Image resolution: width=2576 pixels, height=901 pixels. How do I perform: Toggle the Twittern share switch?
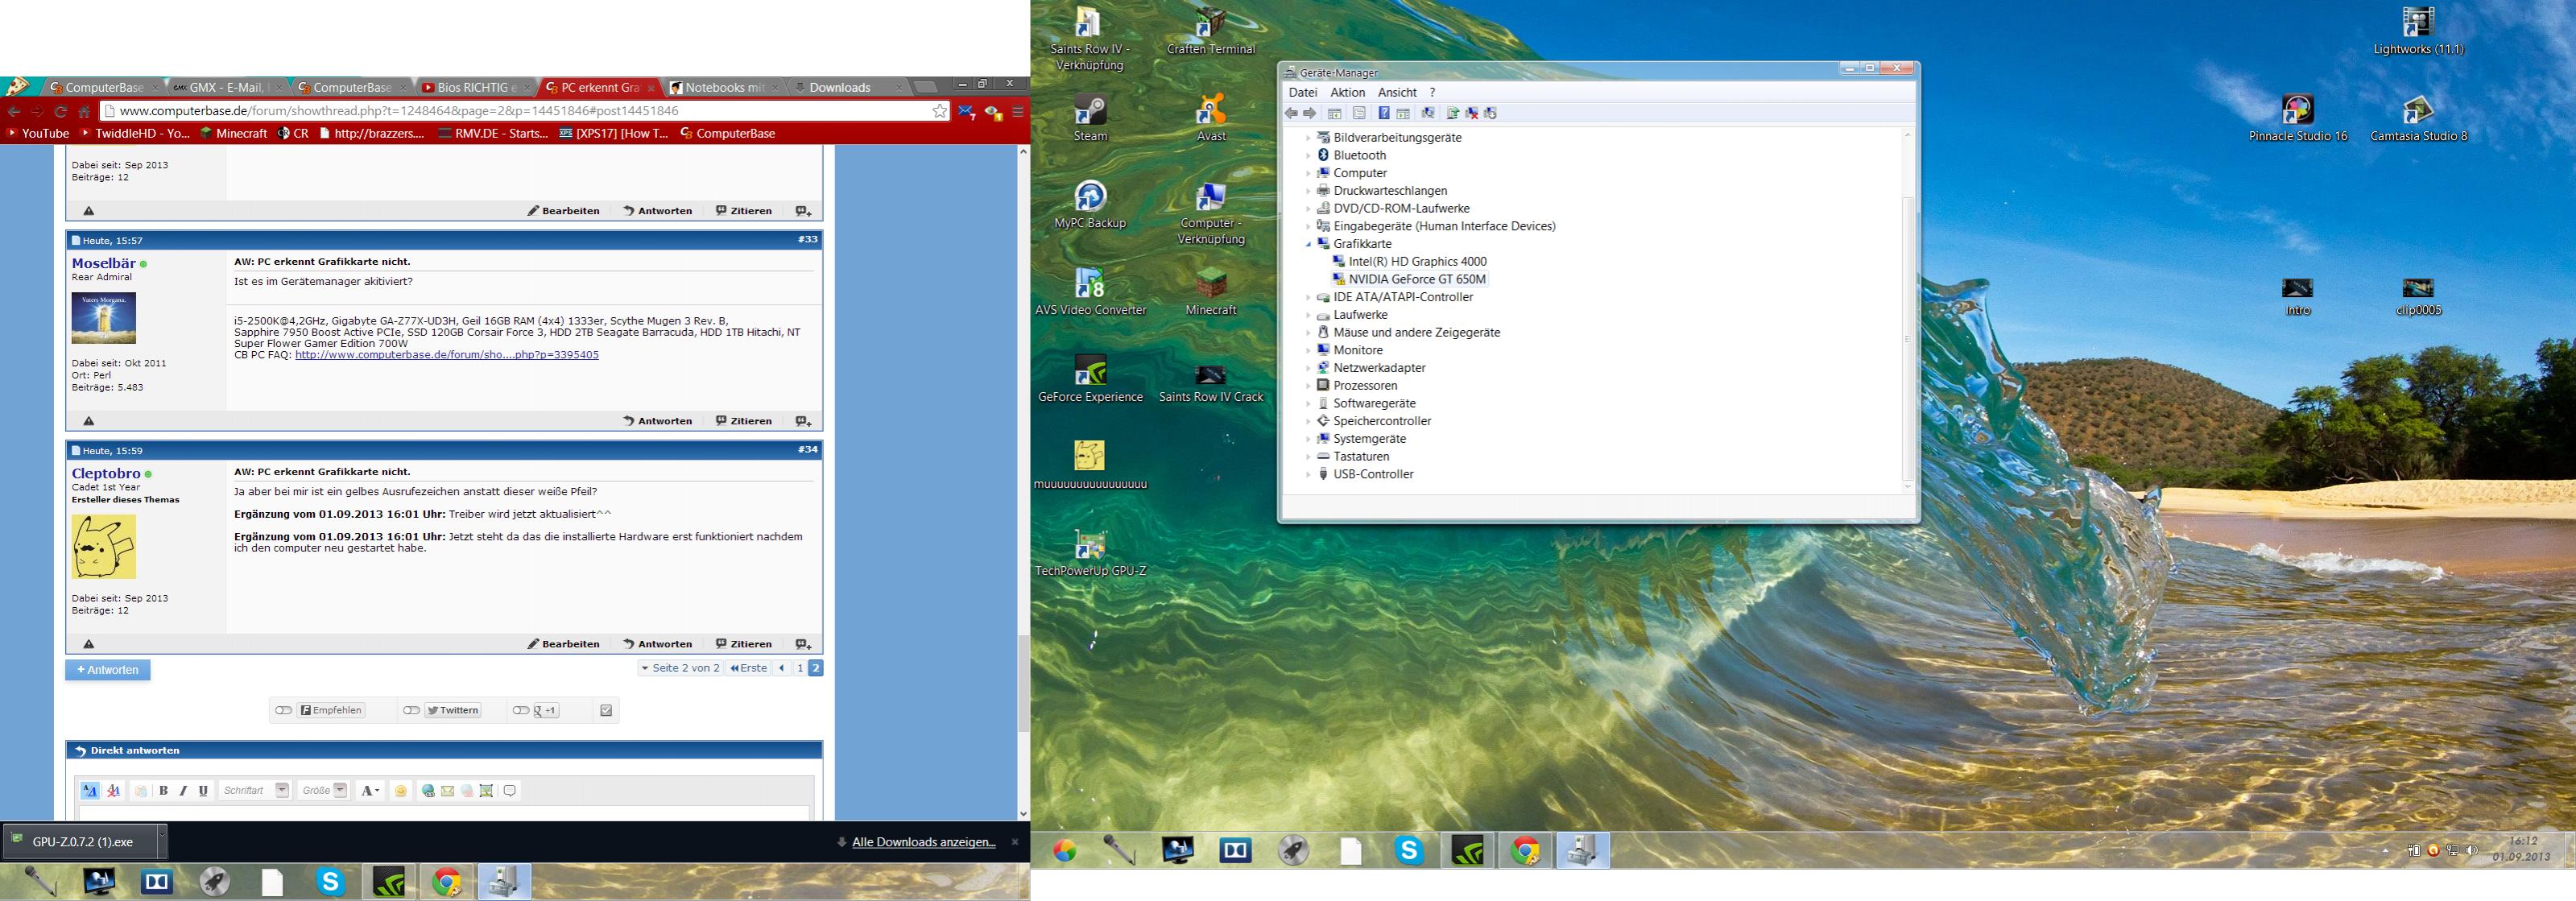pos(411,710)
